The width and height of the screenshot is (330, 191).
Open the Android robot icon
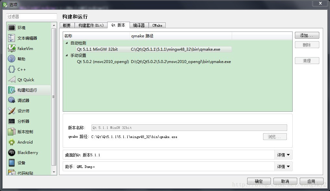(x=12, y=142)
